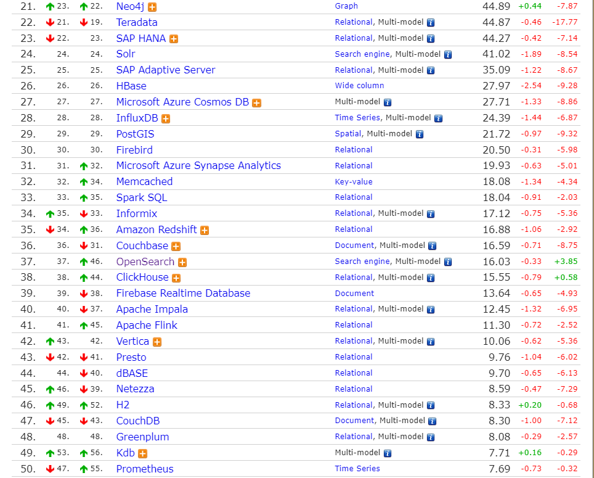
Task: Open the Presto database page
Action: 131,358
